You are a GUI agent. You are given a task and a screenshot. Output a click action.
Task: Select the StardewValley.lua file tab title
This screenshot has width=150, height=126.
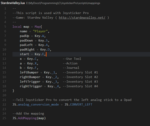click(13, 3)
